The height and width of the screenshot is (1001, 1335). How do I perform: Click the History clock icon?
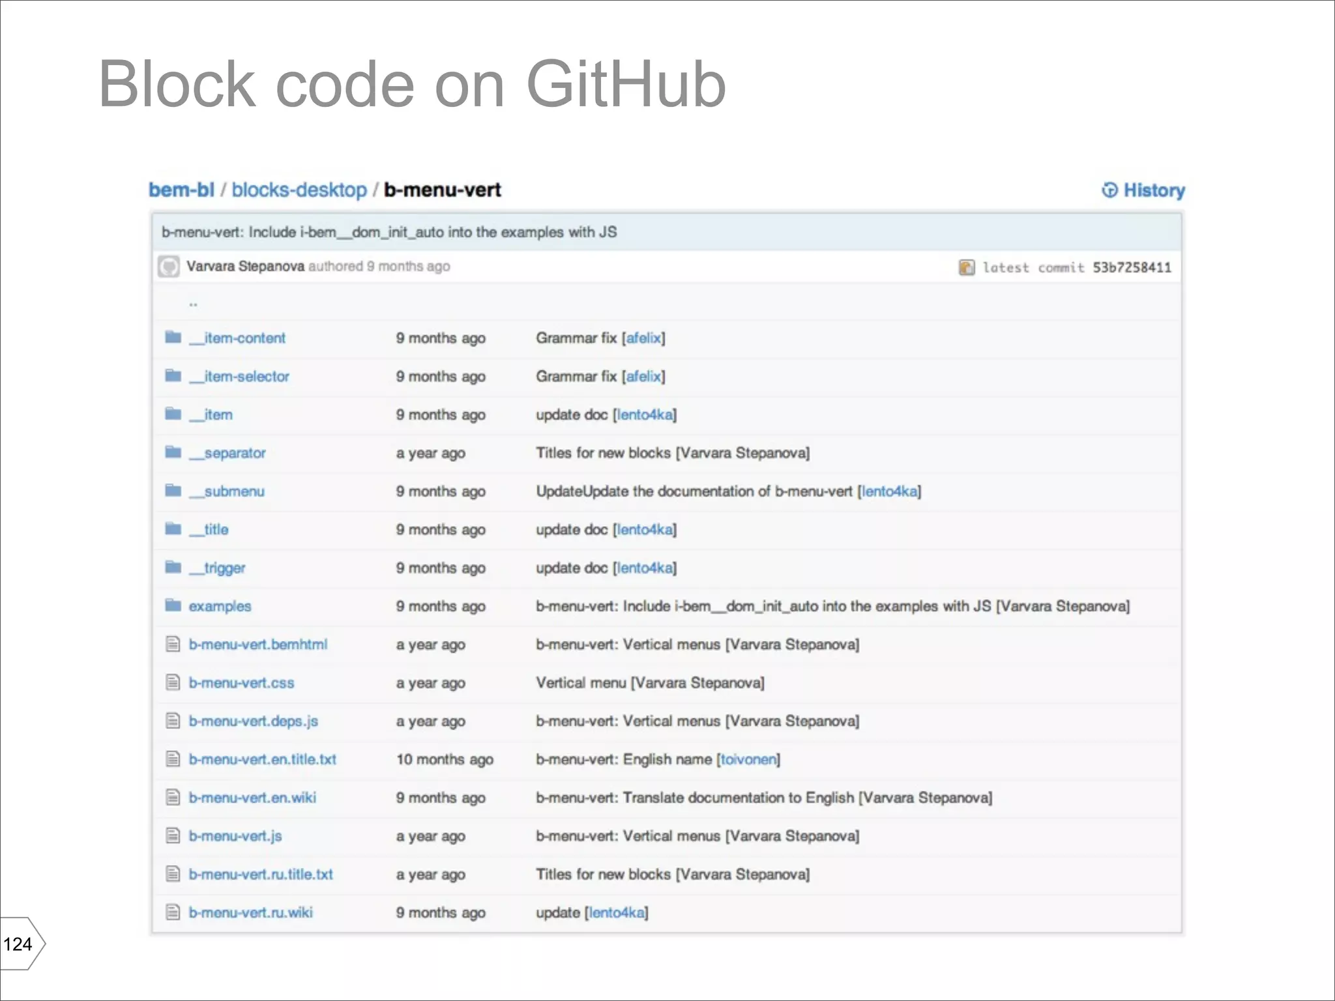tap(1109, 190)
